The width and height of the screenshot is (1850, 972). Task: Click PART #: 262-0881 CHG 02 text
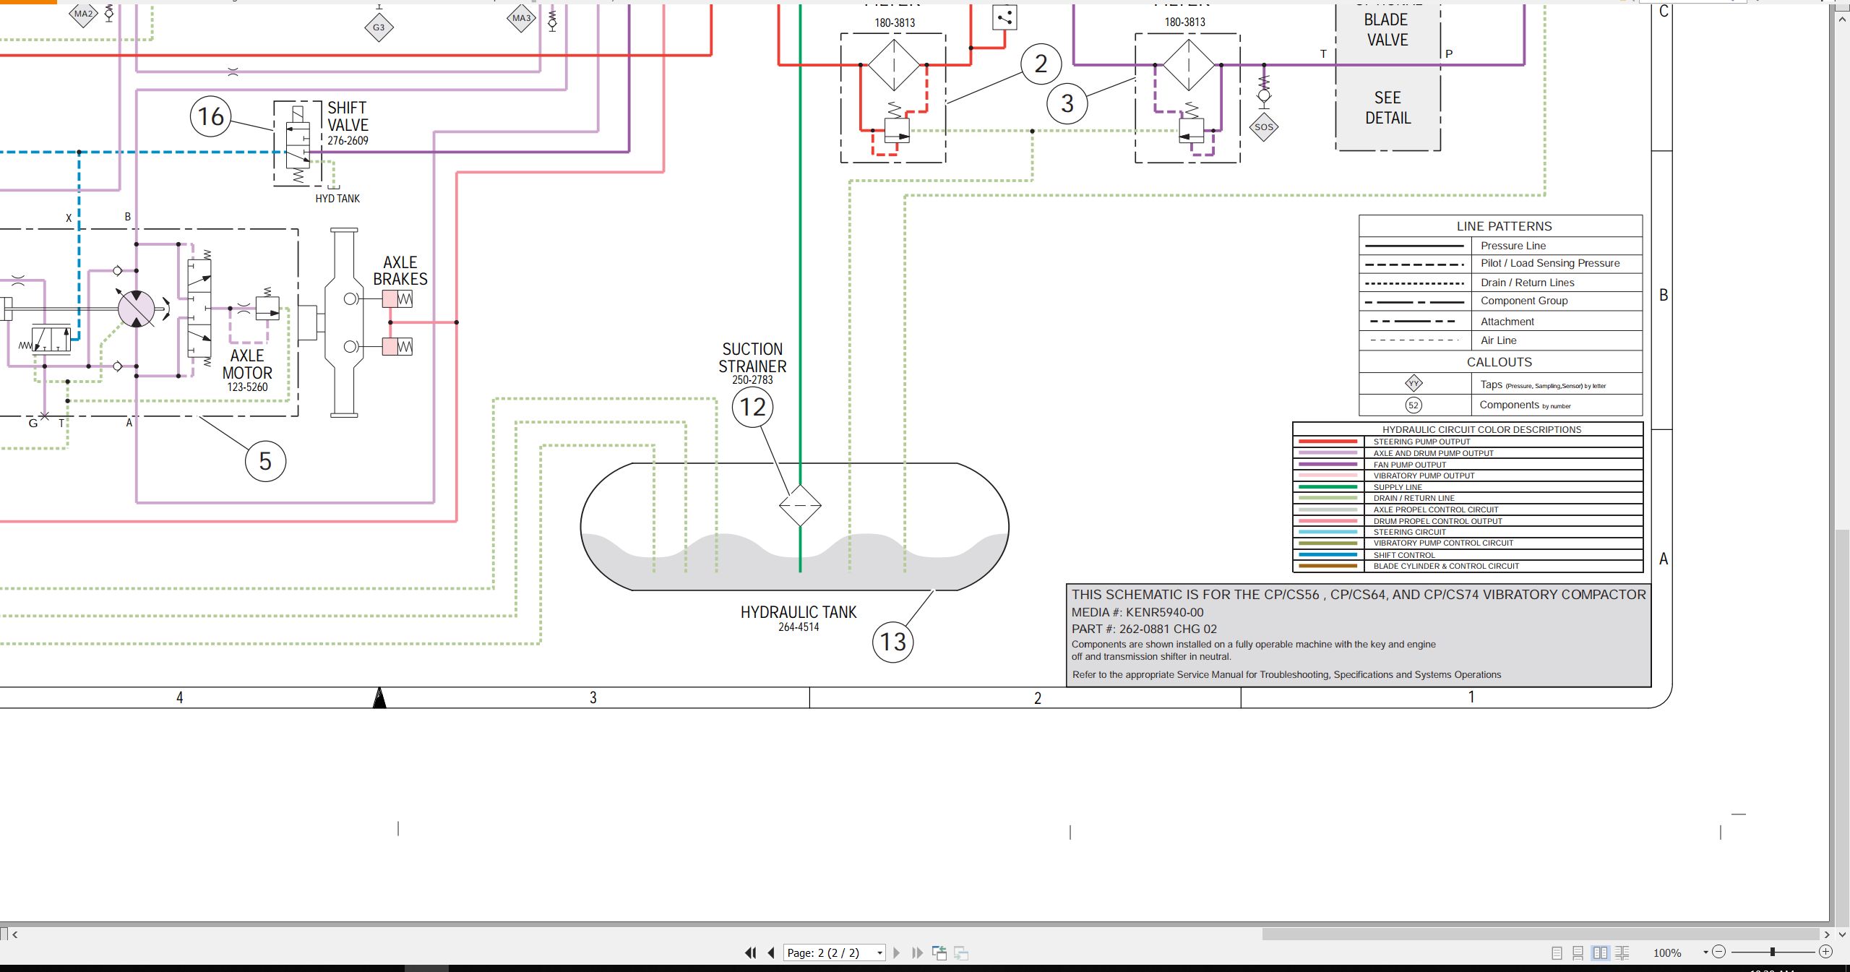coord(1144,629)
